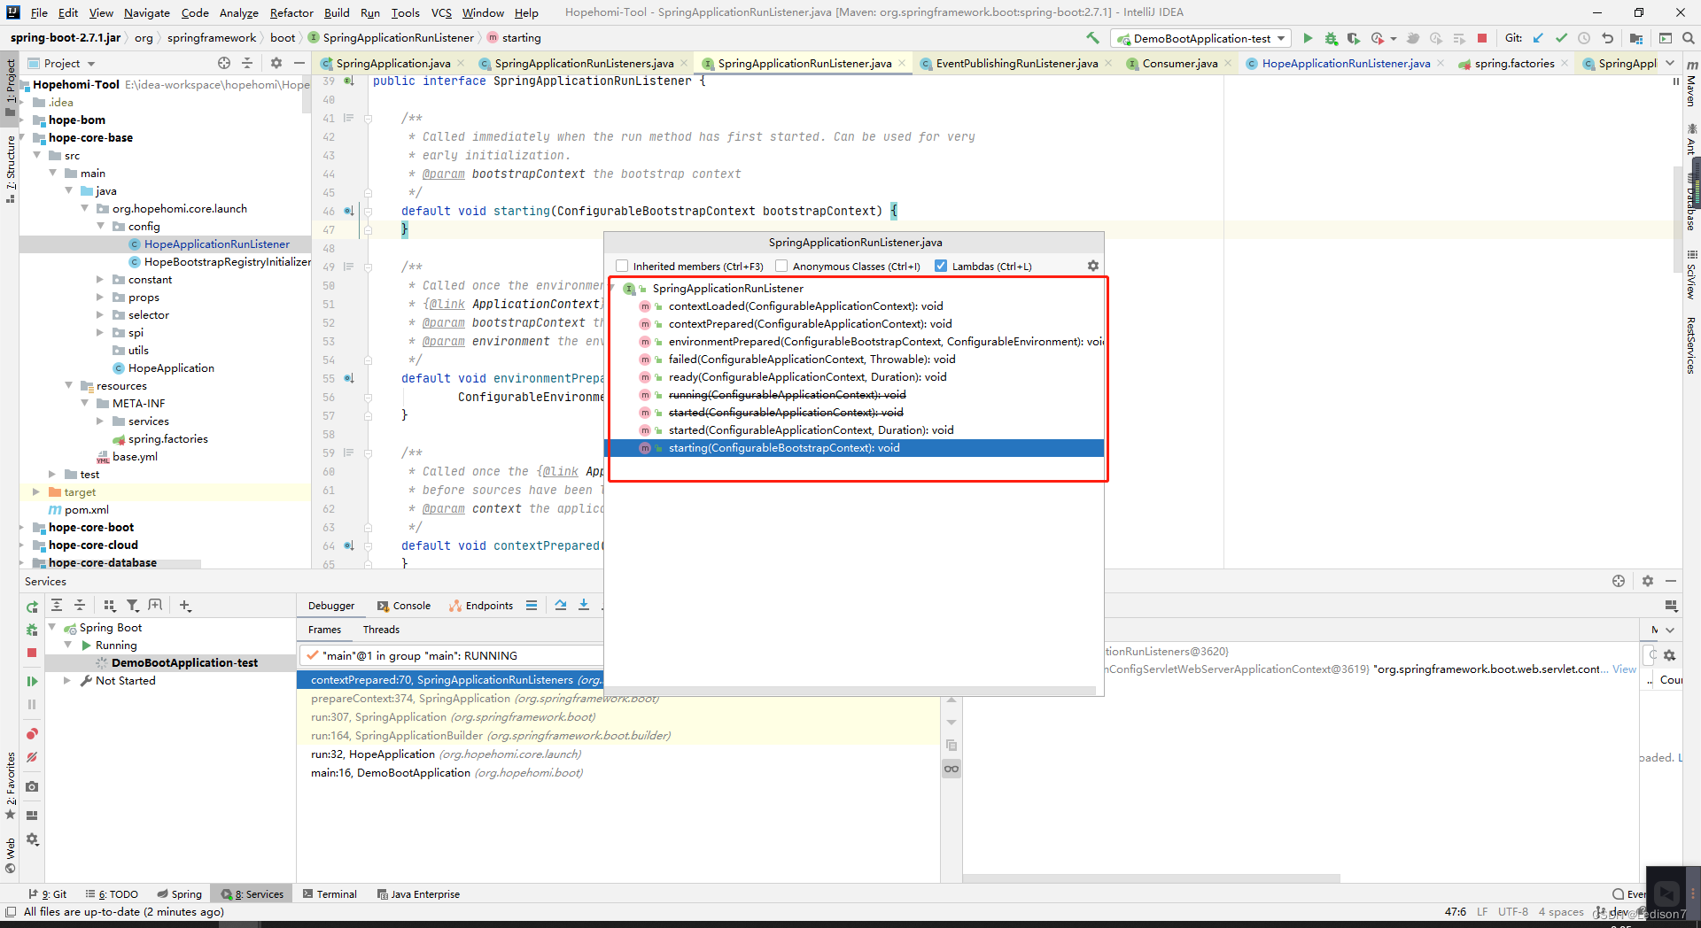Open the 9: Git tool window

point(48,894)
